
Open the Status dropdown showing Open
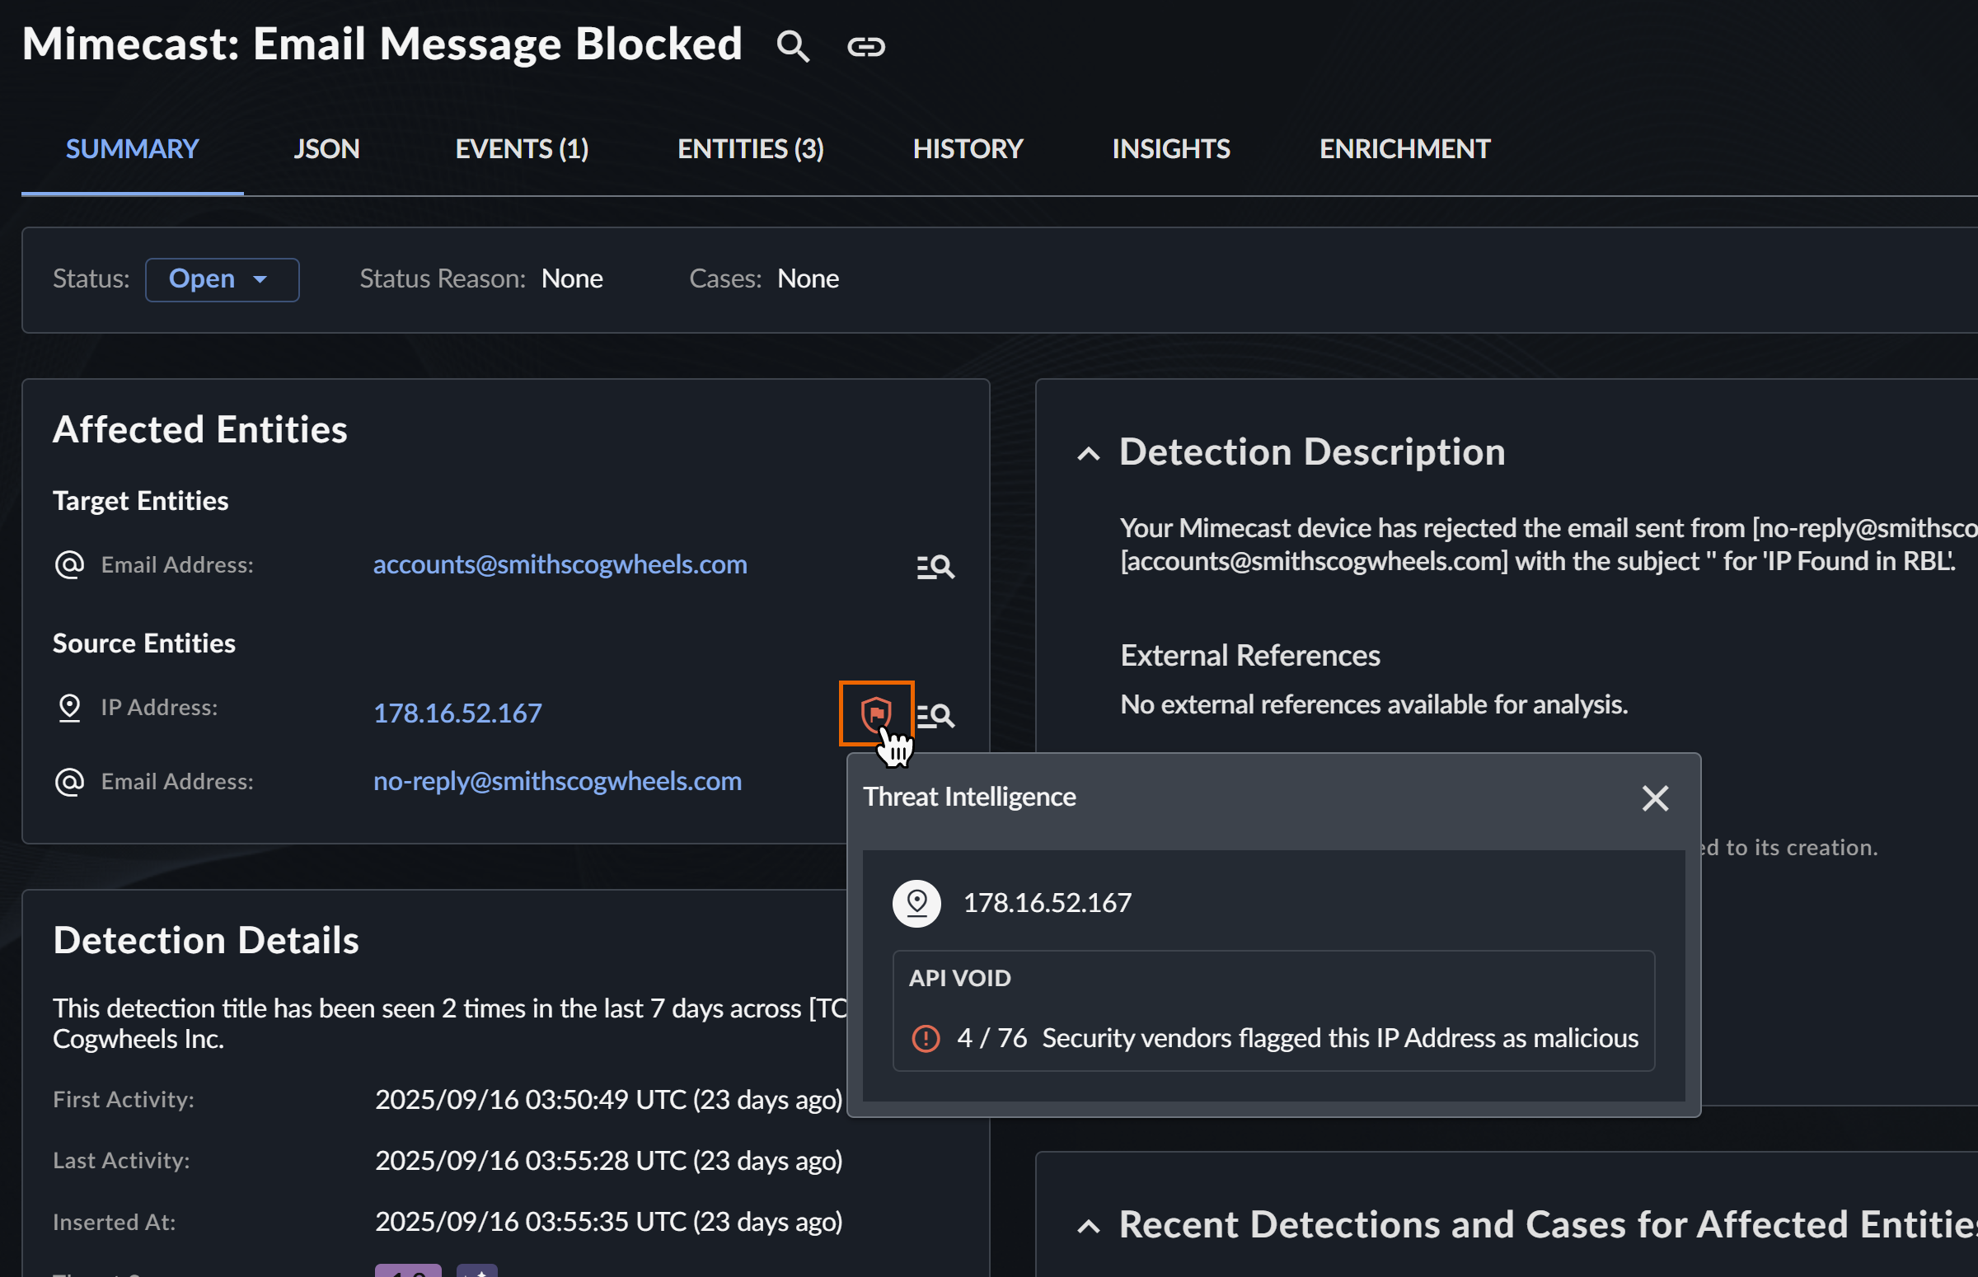pos(222,279)
